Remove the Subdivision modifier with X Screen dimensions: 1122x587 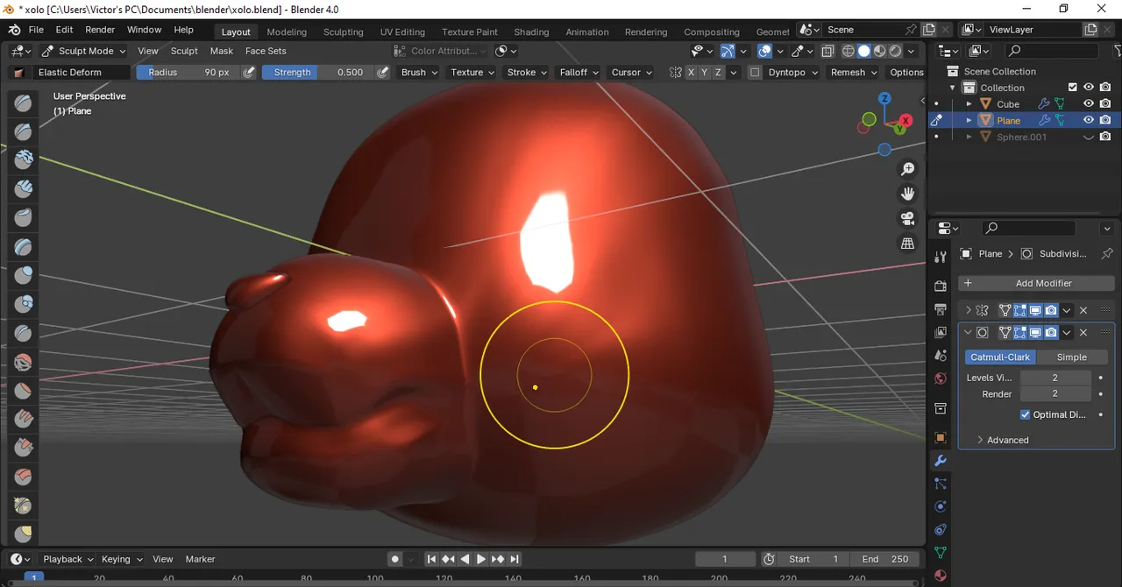(1083, 333)
